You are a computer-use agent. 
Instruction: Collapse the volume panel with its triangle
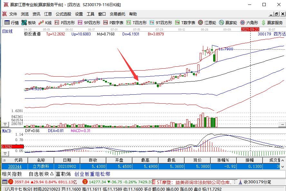click(x=4, y=123)
